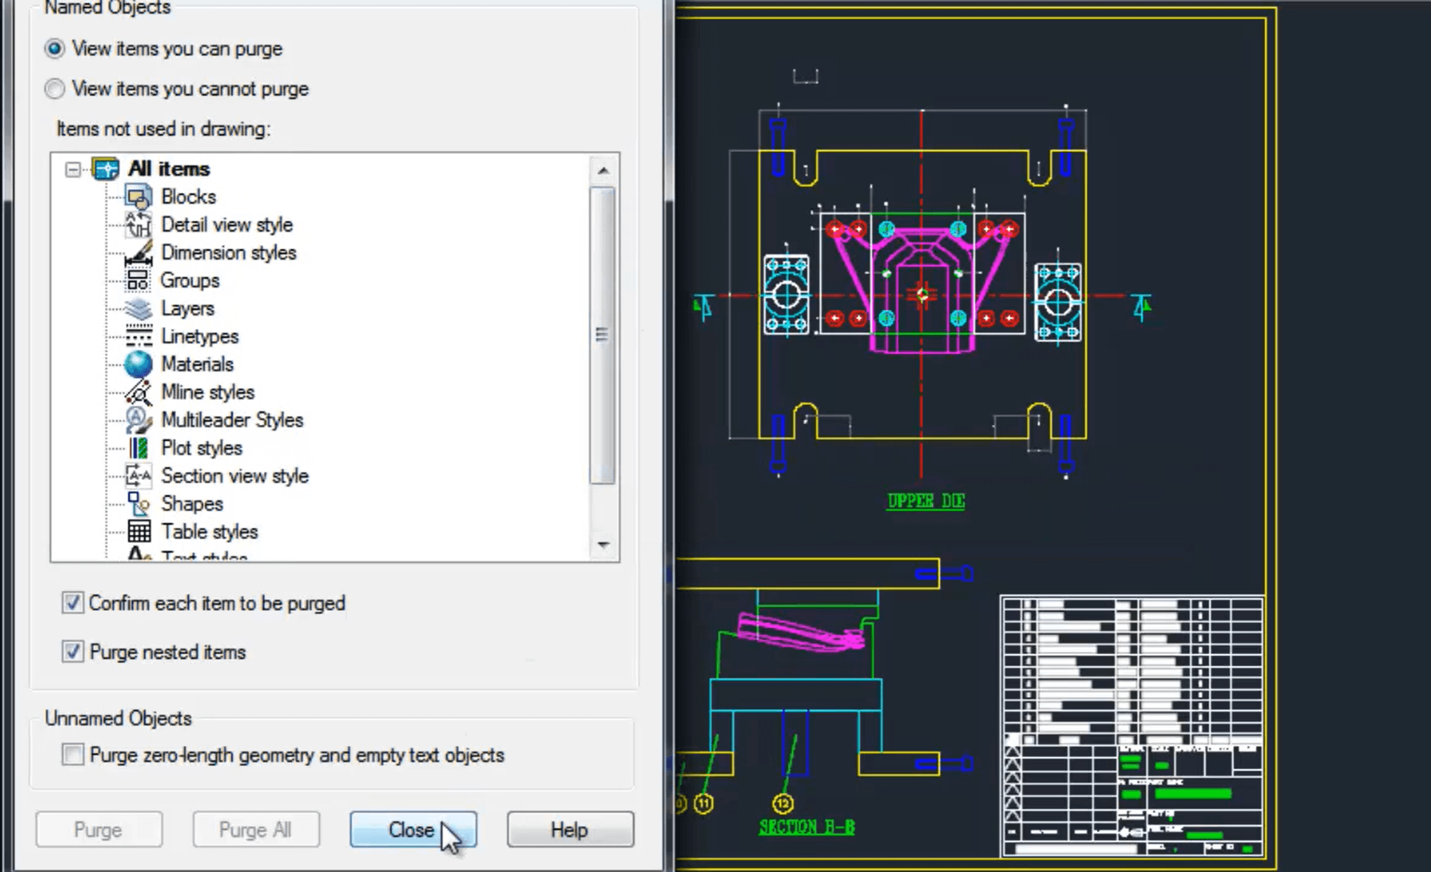Click the Blocks icon in tree

coord(138,197)
